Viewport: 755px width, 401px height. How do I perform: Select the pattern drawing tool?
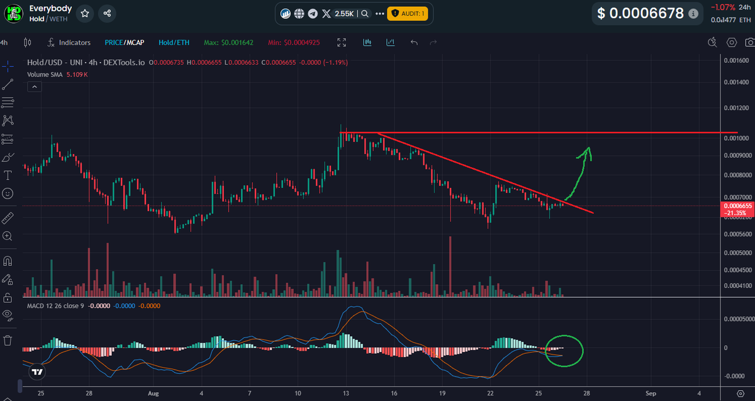(8, 120)
